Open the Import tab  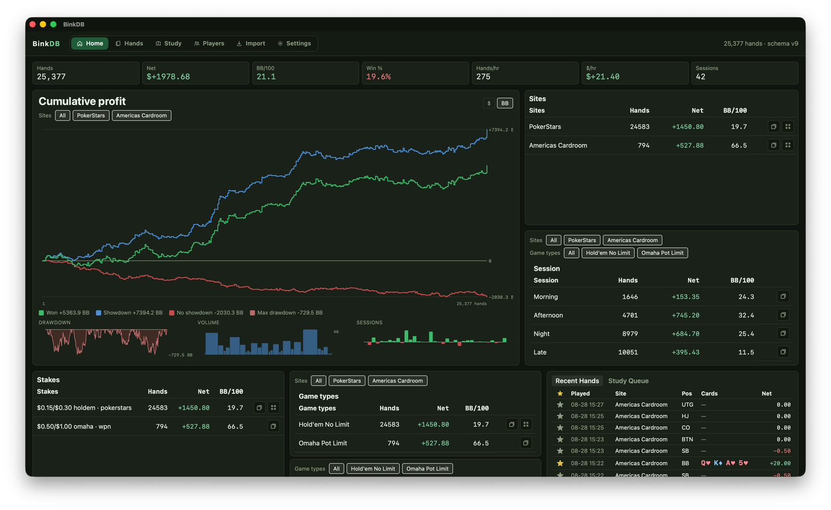point(251,44)
